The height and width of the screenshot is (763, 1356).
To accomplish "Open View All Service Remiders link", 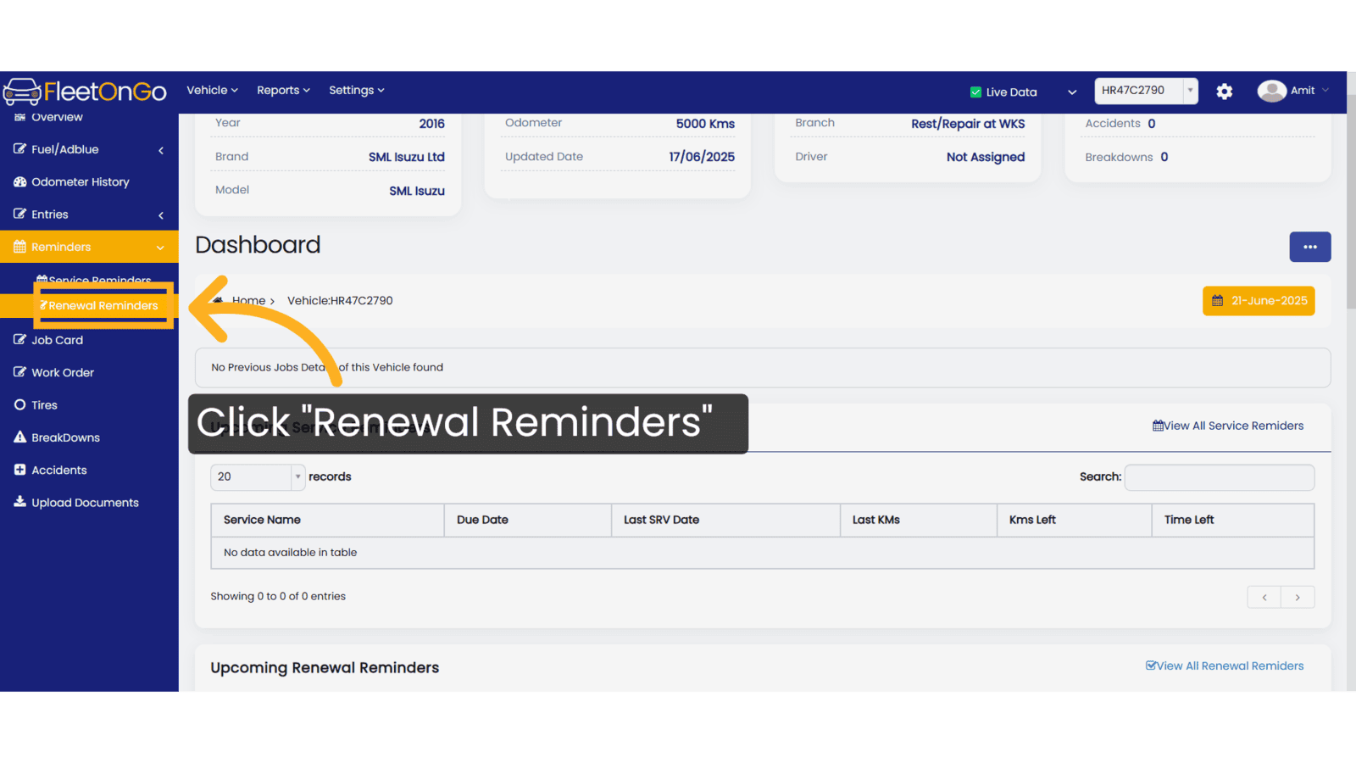I will coord(1228,426).
